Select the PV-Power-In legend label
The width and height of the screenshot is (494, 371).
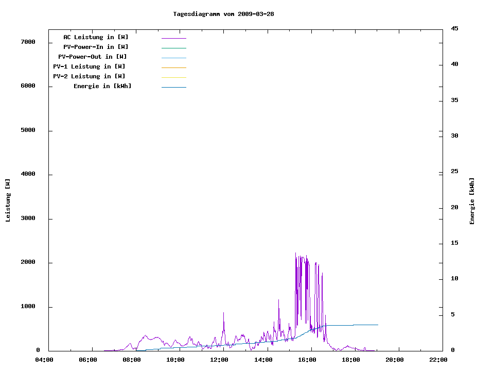tap(96, 47)
